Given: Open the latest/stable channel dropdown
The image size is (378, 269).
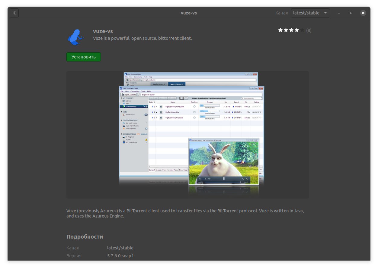Looking at the screenshot, I should click(x=310, y=13).
